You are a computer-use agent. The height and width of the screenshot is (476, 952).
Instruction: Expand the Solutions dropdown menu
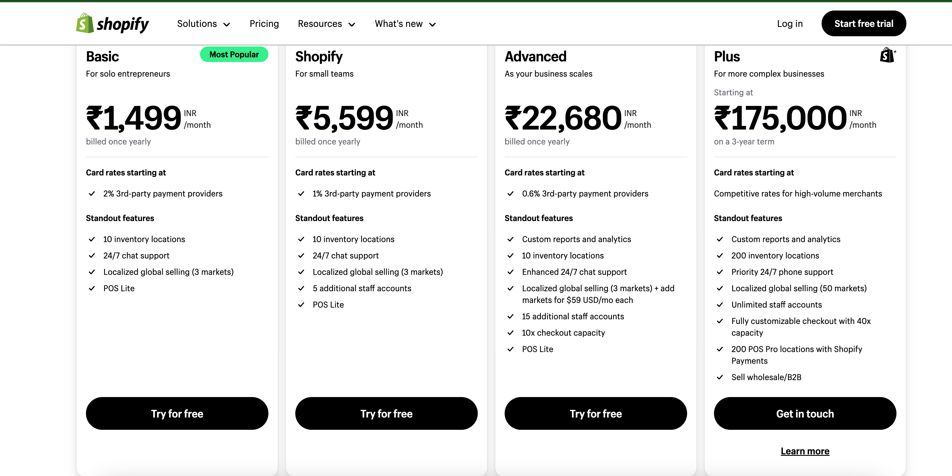(x=203, y=24)
